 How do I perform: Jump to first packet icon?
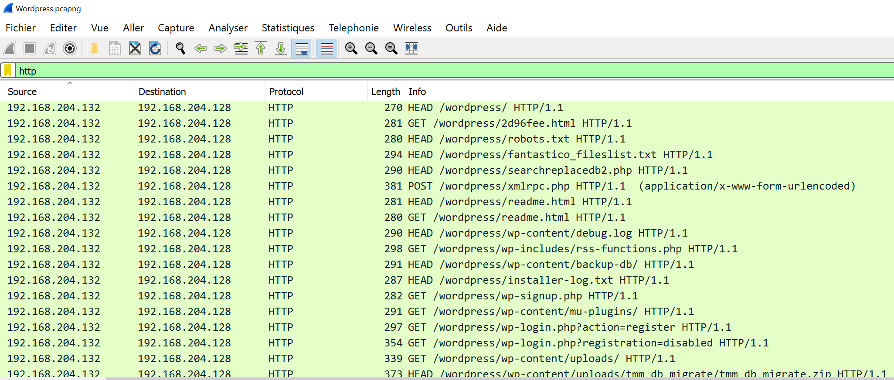coord(261,48)
